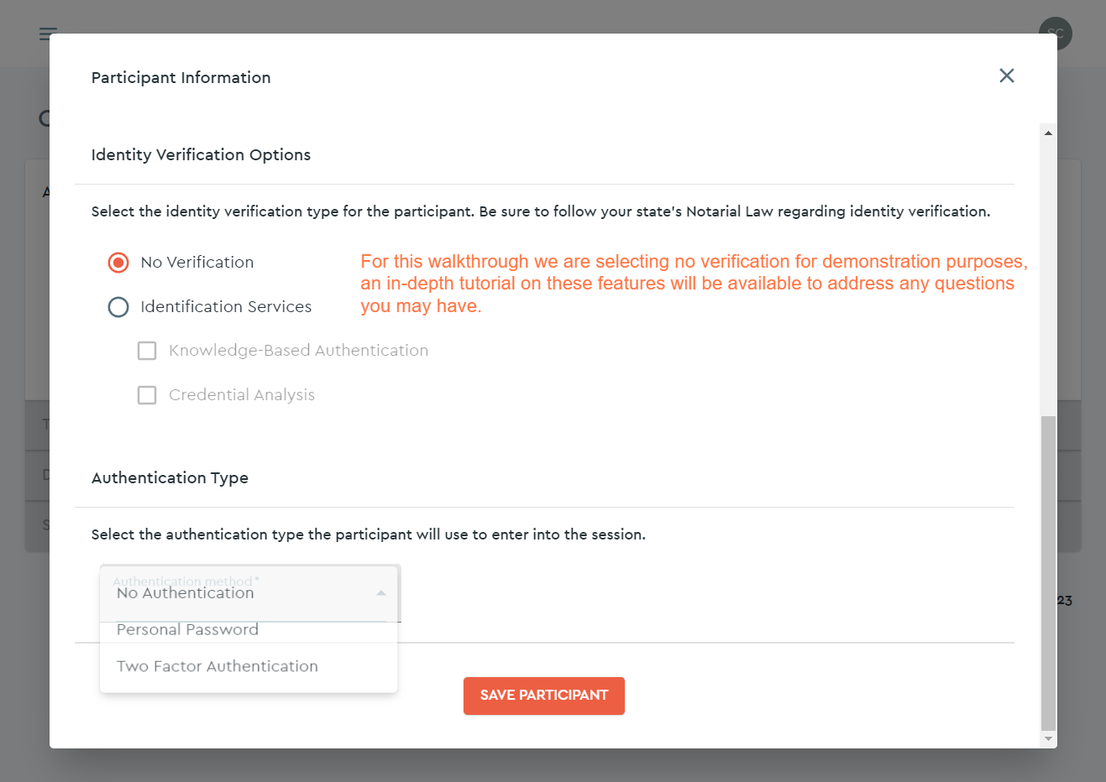
Task: Choose No Authentication from the list
Action: click(x=249, y=593)
